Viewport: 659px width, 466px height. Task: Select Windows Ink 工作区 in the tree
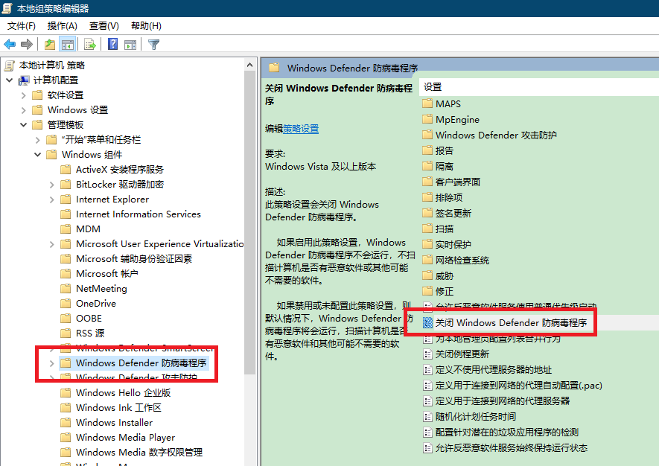tap(118, 408)
